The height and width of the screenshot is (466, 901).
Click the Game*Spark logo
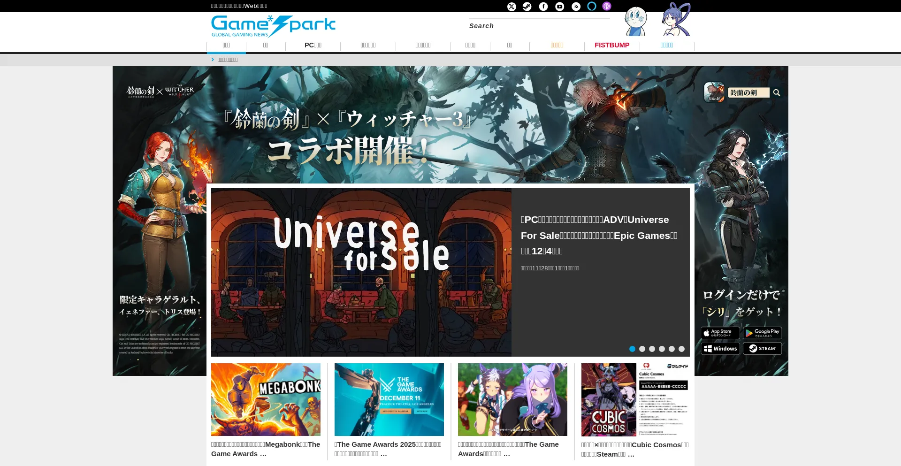pos(273,26)
